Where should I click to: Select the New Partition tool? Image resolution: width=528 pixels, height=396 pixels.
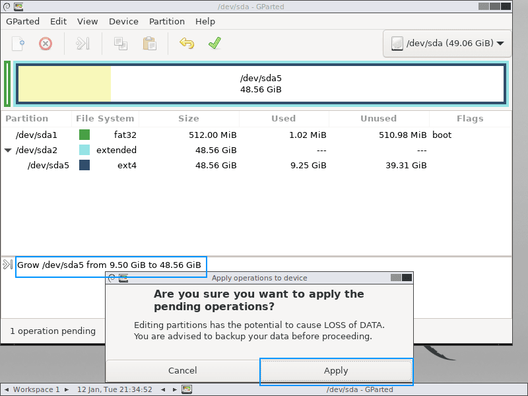17,44
